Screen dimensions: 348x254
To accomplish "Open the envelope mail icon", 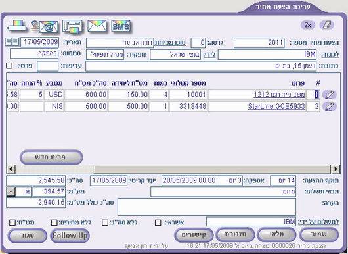I will (97, 26).
